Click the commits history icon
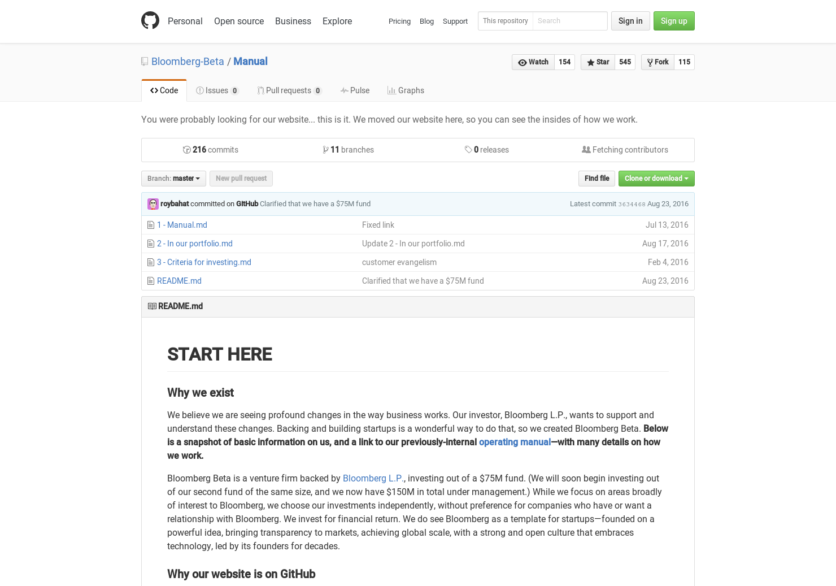The height and width of the screenshot is (586, 836). (186, 149)
